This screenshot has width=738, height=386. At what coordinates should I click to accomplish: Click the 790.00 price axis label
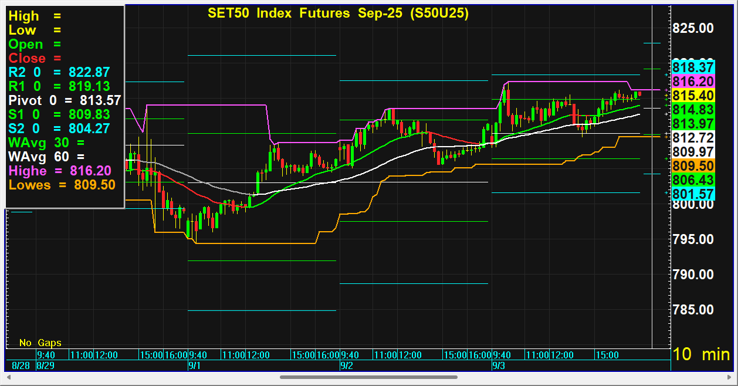pos(693,275)
